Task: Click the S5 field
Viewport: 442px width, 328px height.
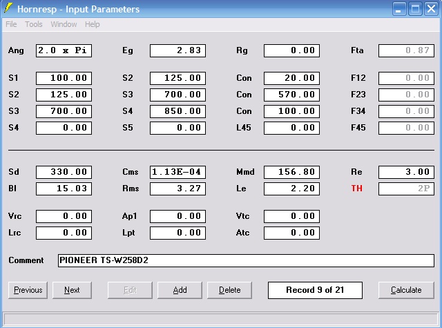Action: pyautogui.click(x=178, y=128)
